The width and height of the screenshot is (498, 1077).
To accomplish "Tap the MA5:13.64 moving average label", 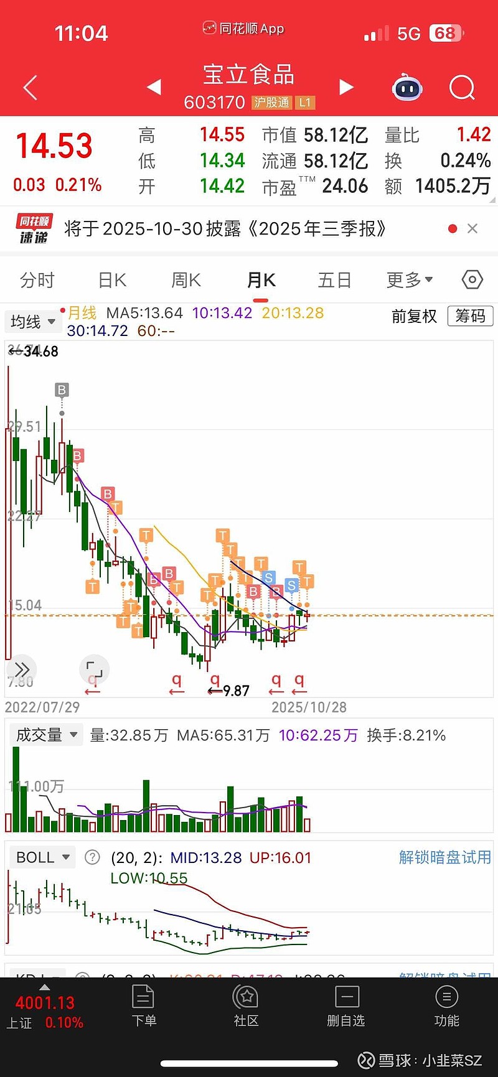I will click(144, 313).
